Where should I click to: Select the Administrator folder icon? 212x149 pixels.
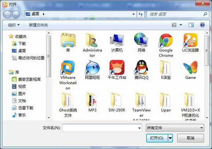pyautogui.click(x=92, y=40)
